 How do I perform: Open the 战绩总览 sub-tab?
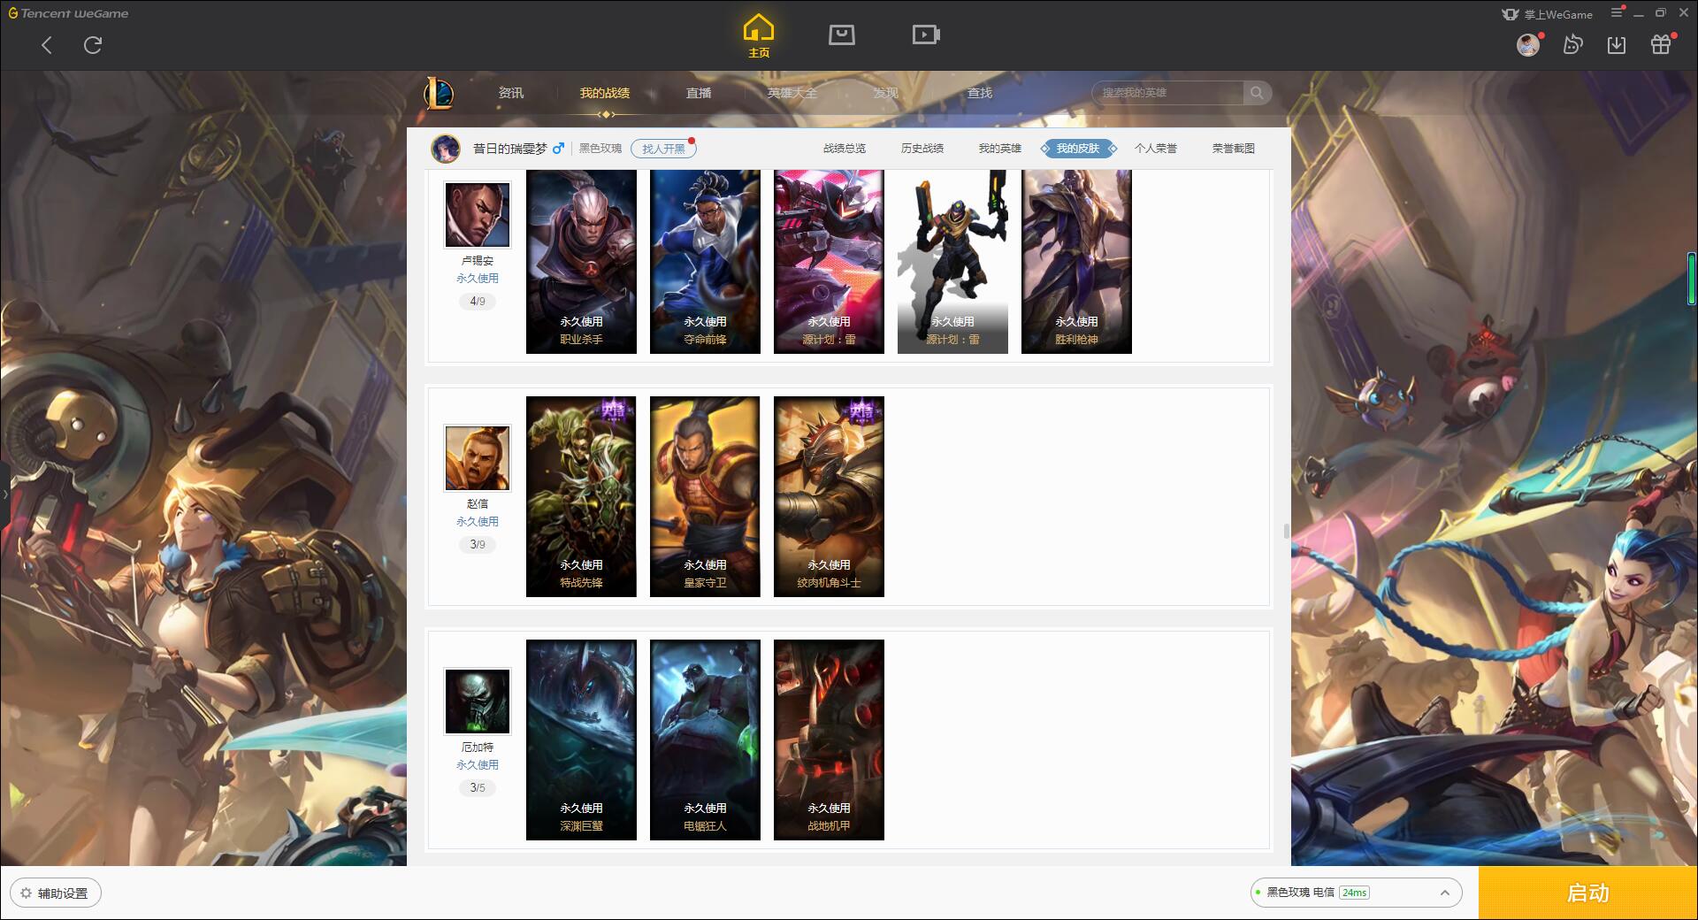coord(845,149)
